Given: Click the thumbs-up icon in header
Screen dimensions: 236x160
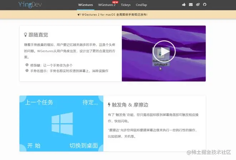Looking at the screenshot, I should coord(184,5).
